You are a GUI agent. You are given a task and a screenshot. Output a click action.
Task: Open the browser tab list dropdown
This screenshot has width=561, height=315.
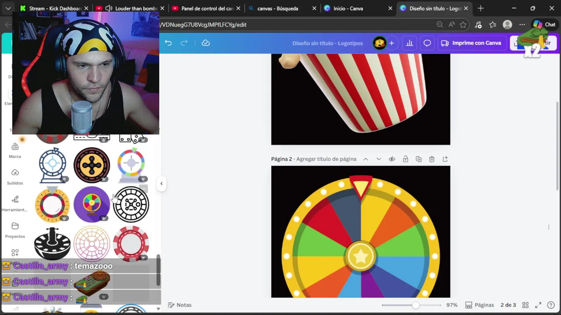8,8
